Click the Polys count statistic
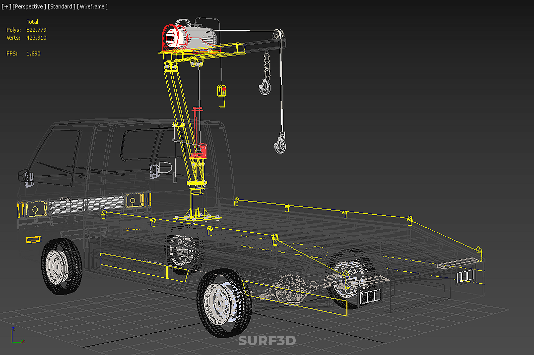 [x=36, y=30]
